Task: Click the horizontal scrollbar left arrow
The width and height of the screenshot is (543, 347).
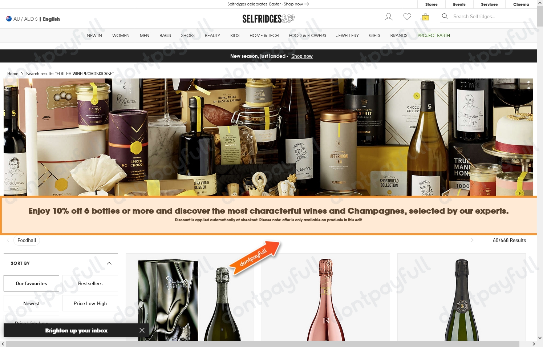Action: pyautogui.click(x=3, y=344)
